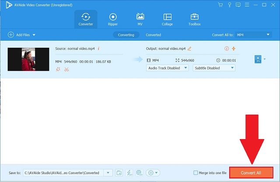The width and height of the screenshot is (280, 182).
Task: Open the Convert All to MP4 dropdown
Action: pyautogui.click(x=253, y=35)
